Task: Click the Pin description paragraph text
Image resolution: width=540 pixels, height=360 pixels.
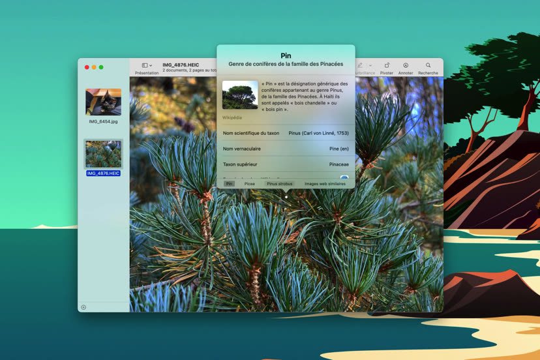Action: click(x=305, y=97)
